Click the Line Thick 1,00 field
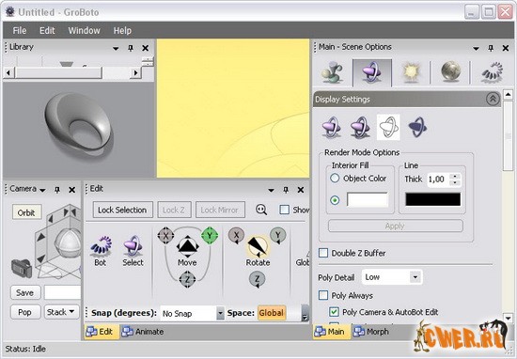The height and width of the screenshot is (359, 517). [439, 179]
